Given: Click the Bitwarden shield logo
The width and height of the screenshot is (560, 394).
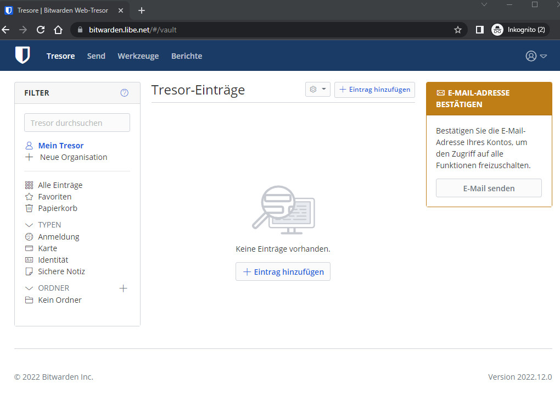Looking at the screenshot, I should (x=23, y=56).
